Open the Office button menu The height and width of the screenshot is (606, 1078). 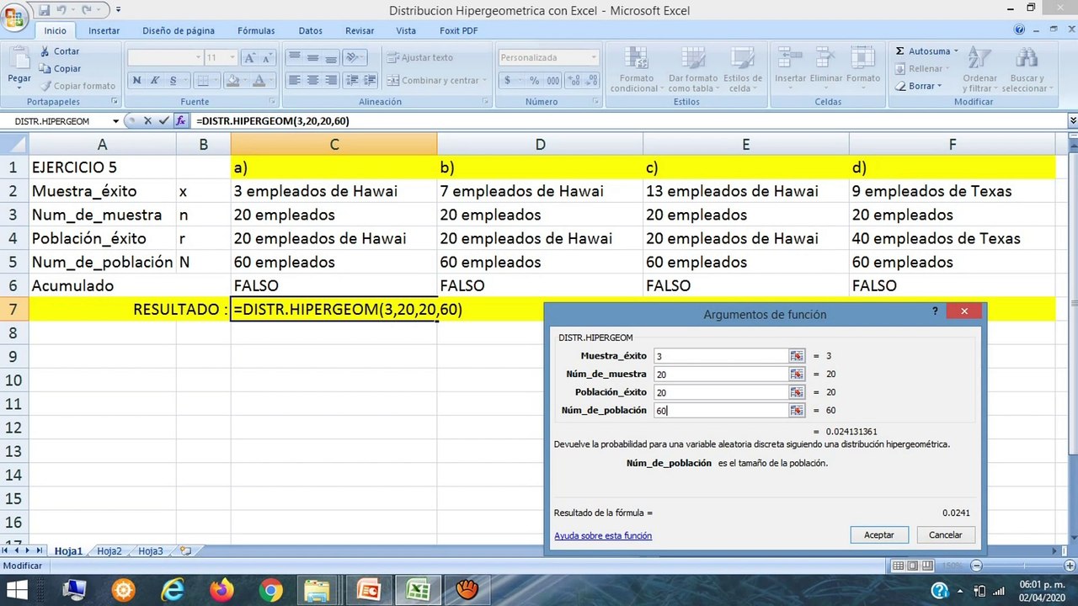pyautogui.click(x=15, y=17)
